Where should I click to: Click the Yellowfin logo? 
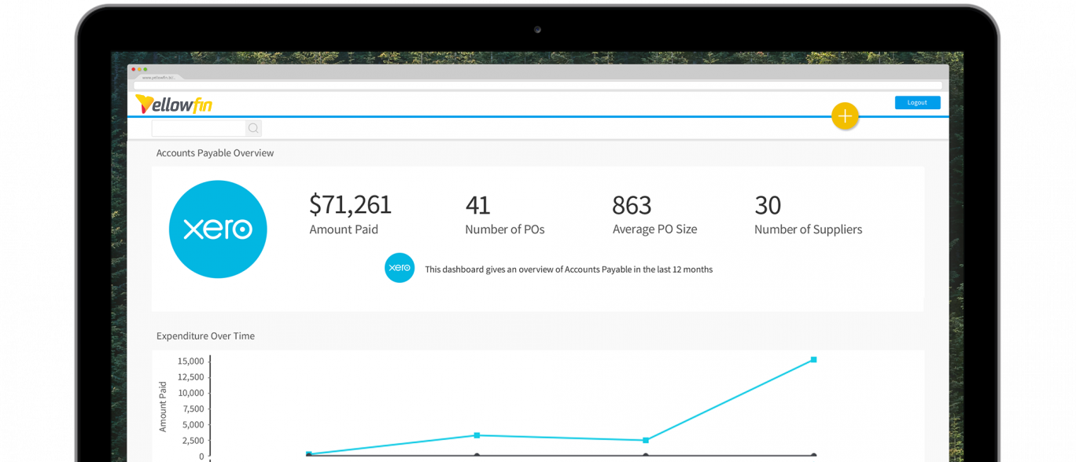pos(173,104)
